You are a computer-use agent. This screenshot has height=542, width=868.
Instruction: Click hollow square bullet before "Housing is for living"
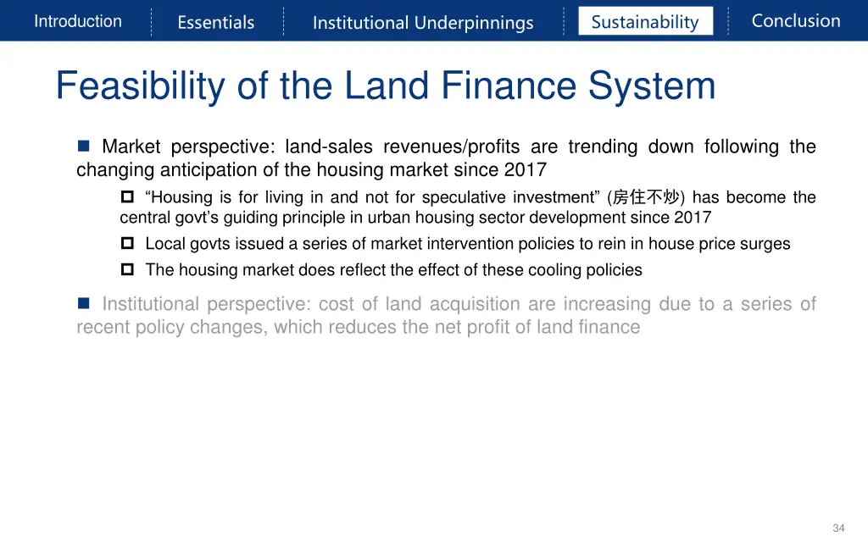point(127,197)
